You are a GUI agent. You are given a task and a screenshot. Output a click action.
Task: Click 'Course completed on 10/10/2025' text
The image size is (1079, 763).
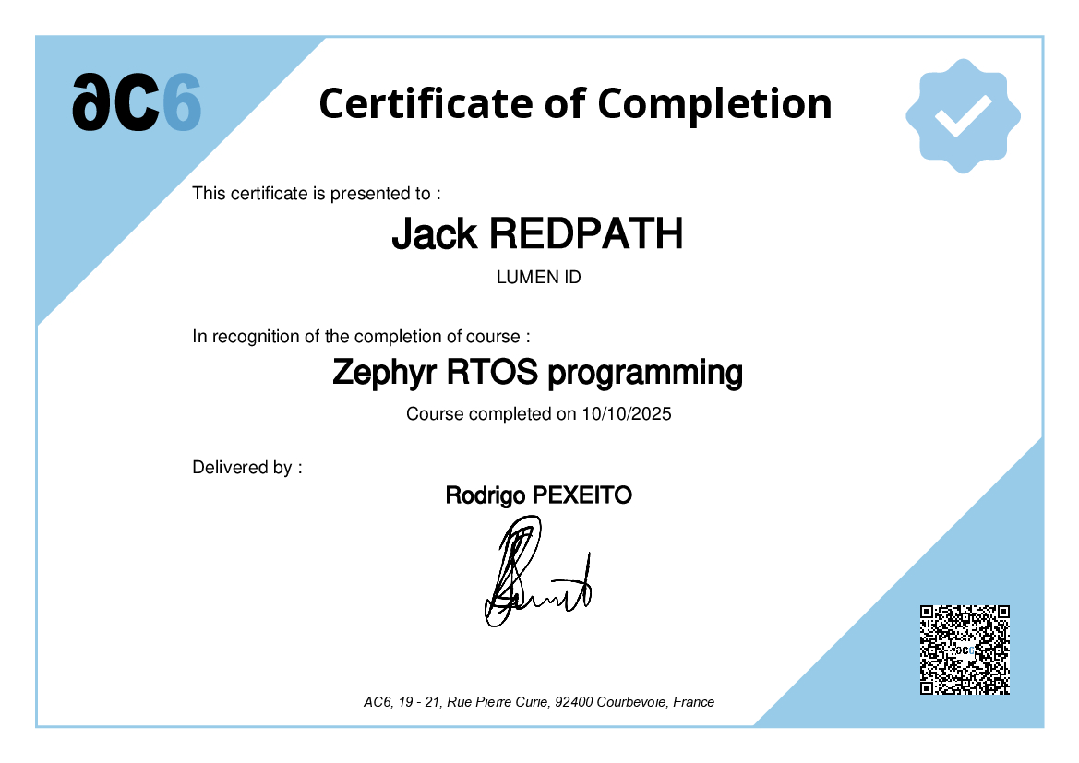(x=539, y=414)
